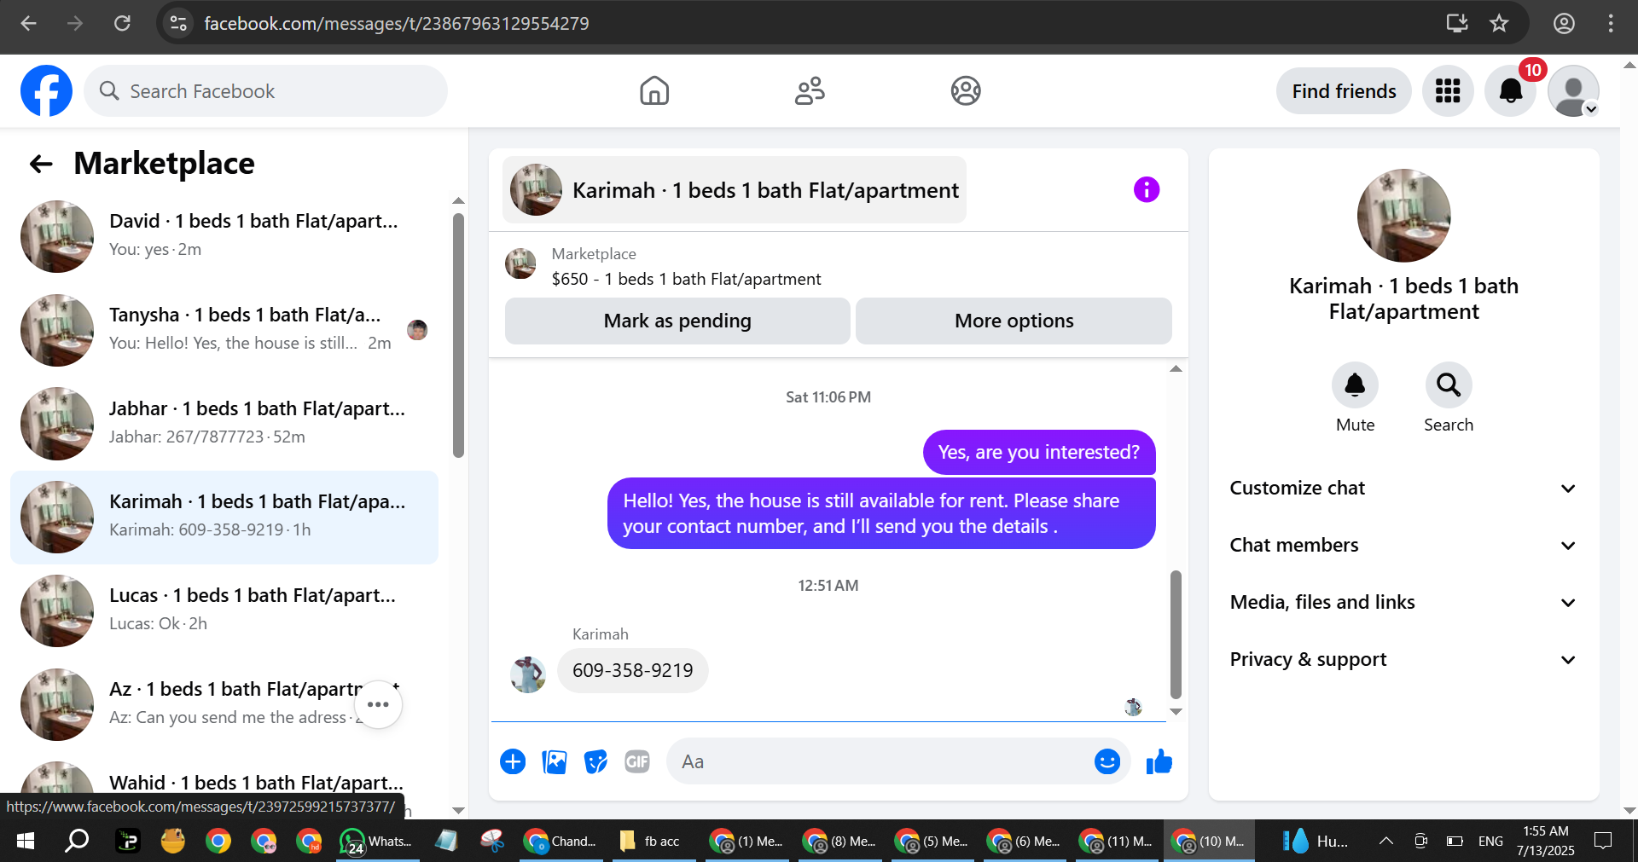
Task: Expand Chat members section
Action: click(x=1403, y=545)
